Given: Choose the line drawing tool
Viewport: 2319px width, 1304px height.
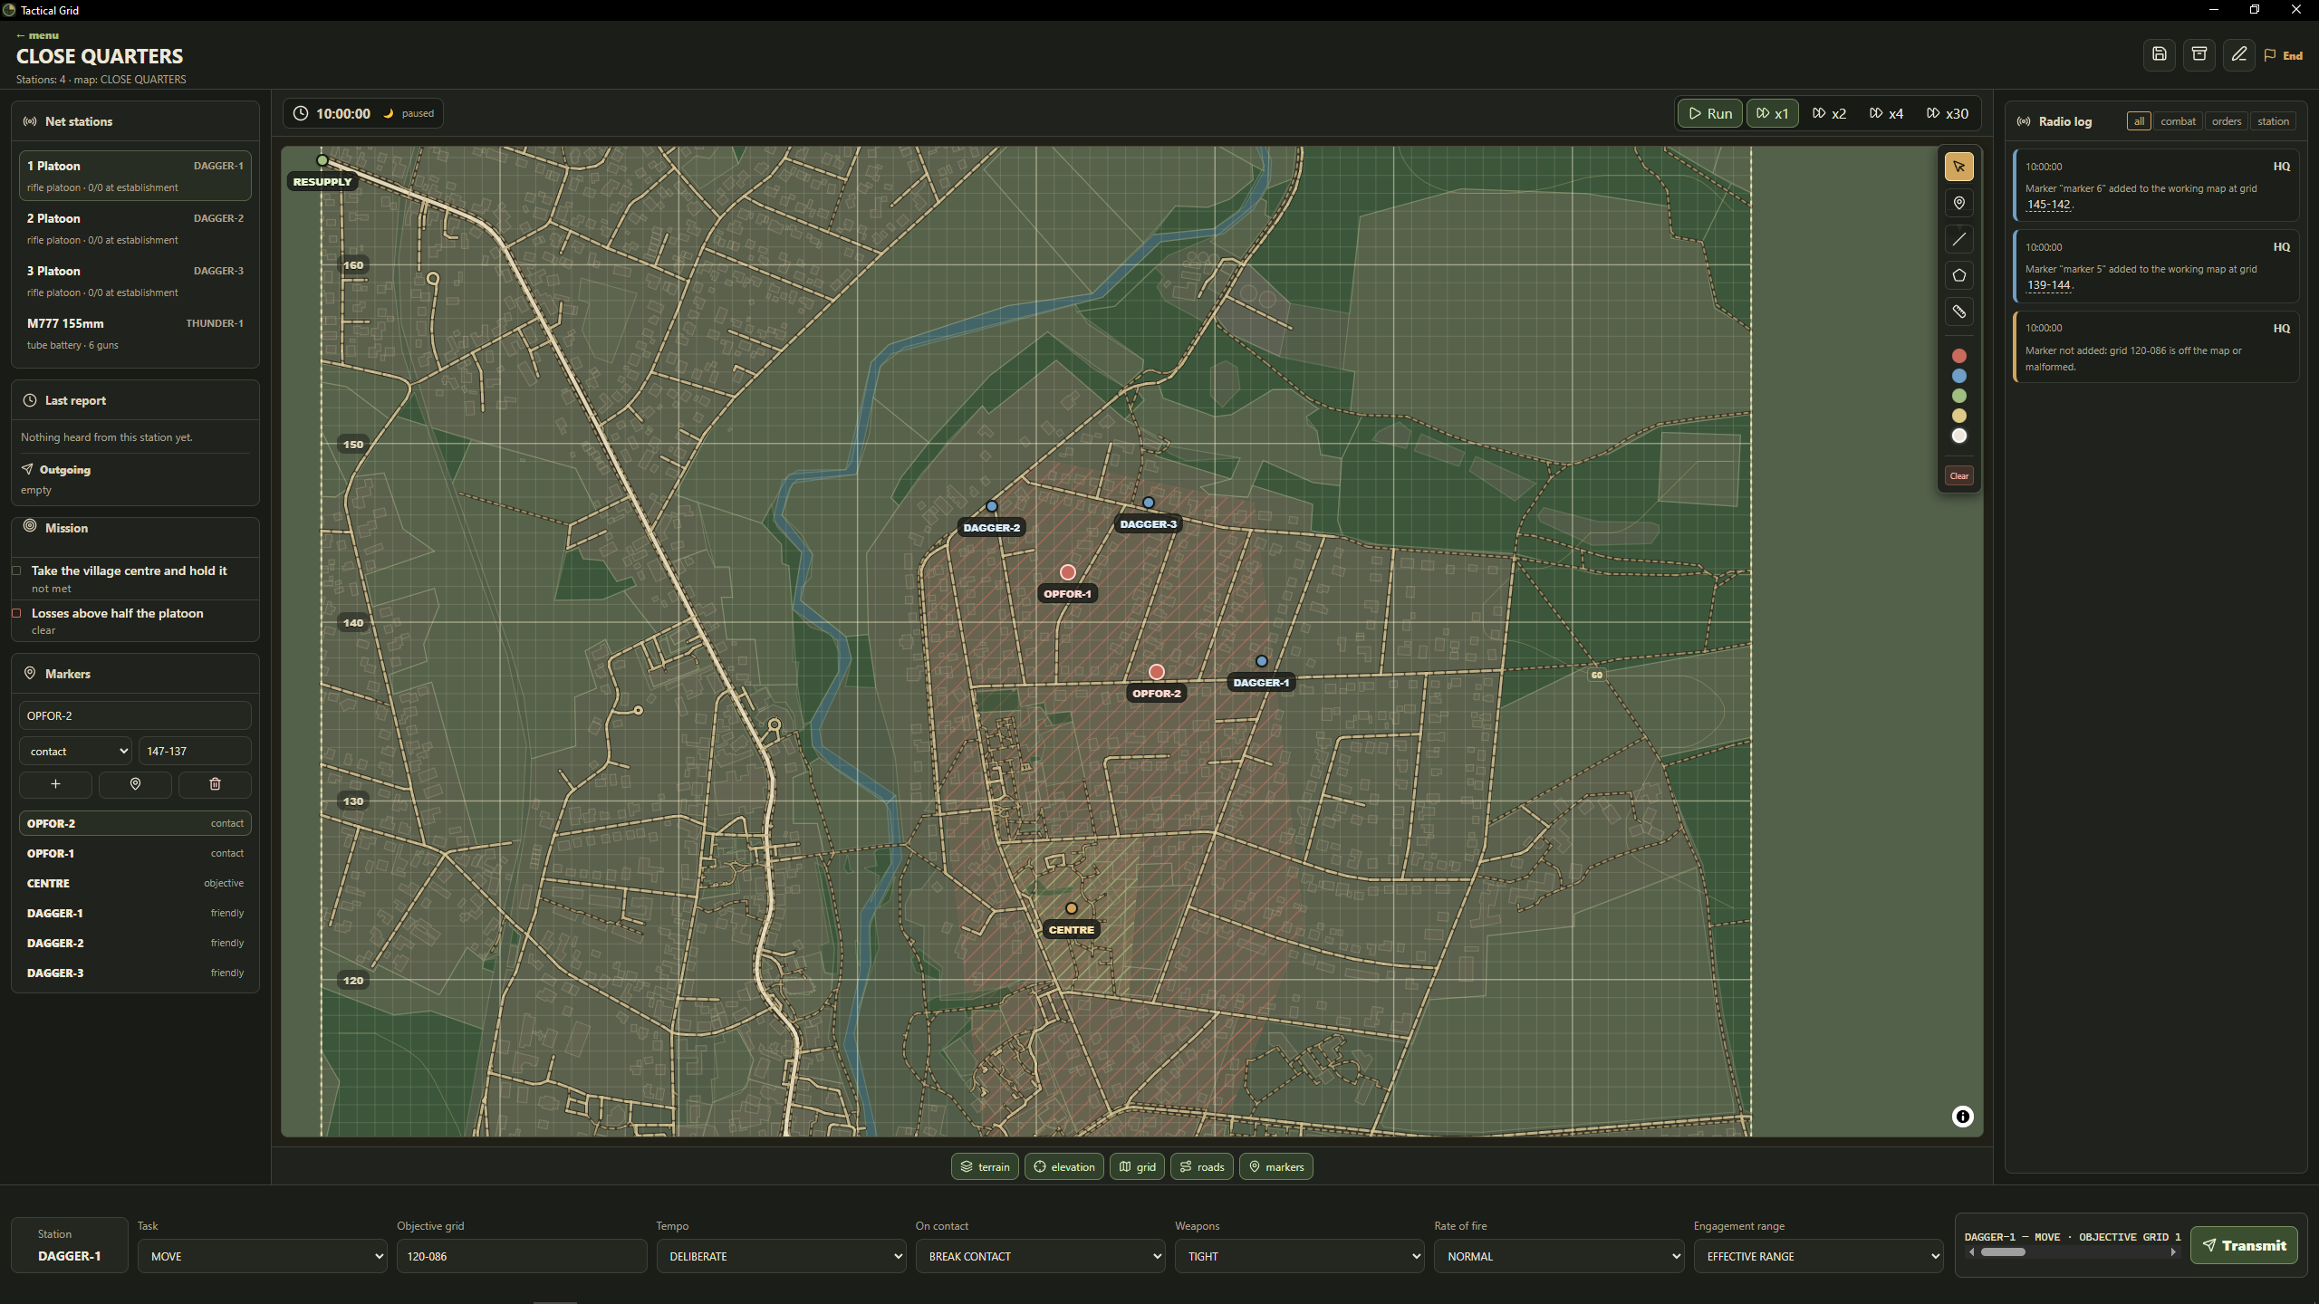Looking at the screenshot, I should tap(1958, 239).
